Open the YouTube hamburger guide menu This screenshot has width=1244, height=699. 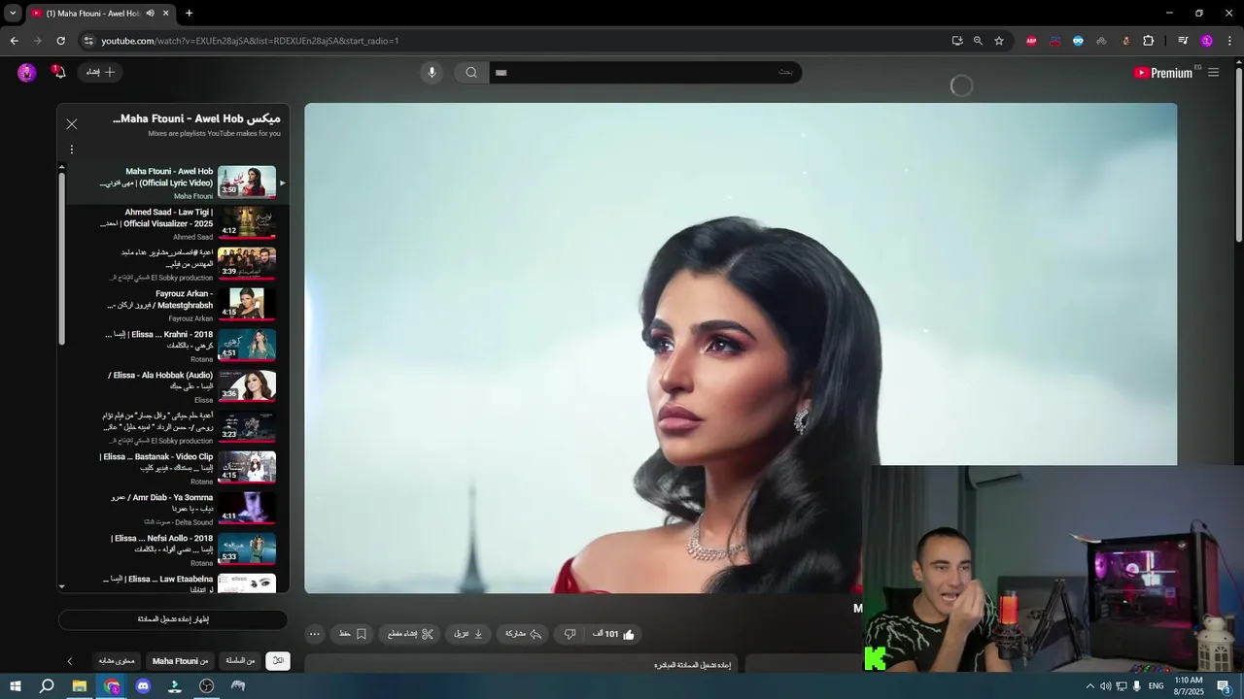tap(1213, 73)
